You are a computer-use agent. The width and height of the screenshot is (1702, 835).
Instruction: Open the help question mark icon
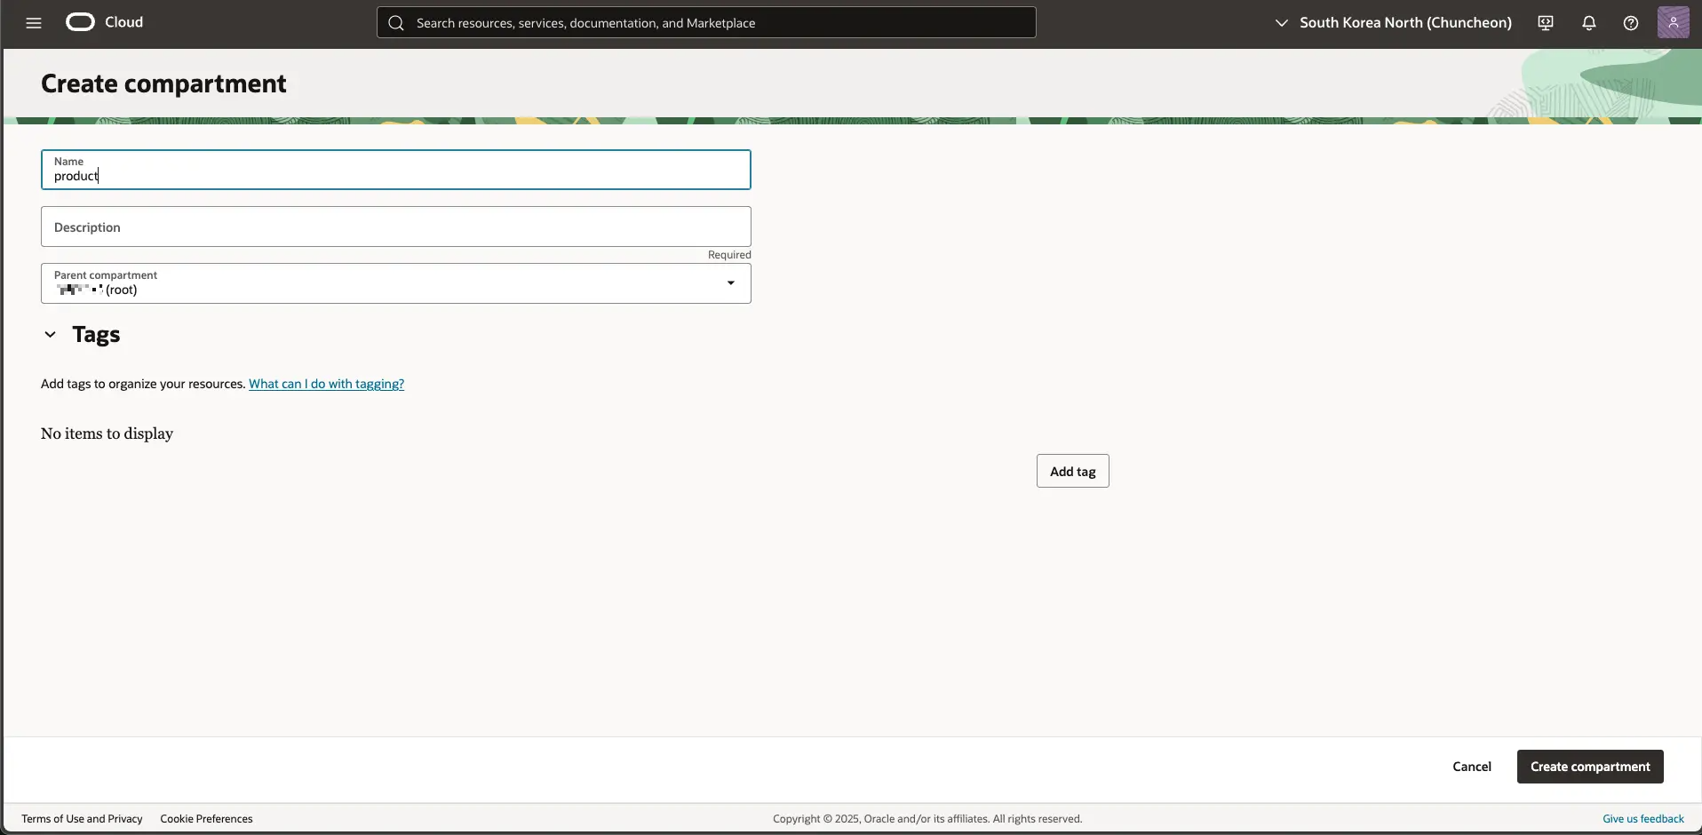(1631, 23)
